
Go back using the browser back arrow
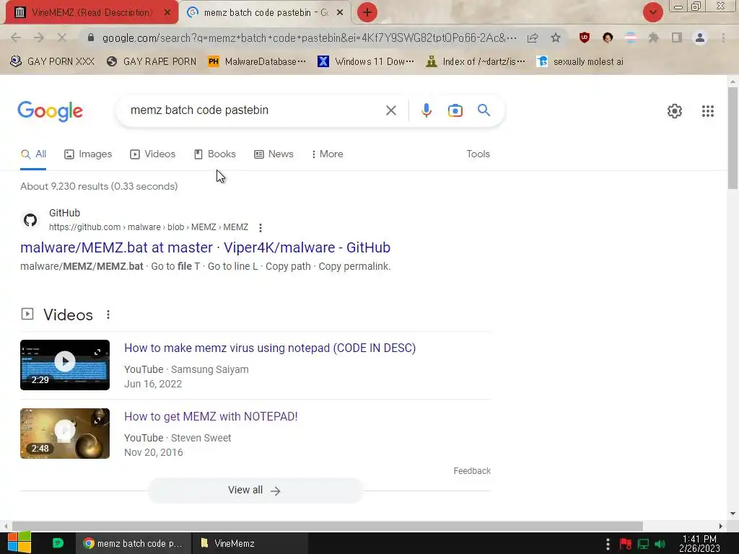pos(16,38)
